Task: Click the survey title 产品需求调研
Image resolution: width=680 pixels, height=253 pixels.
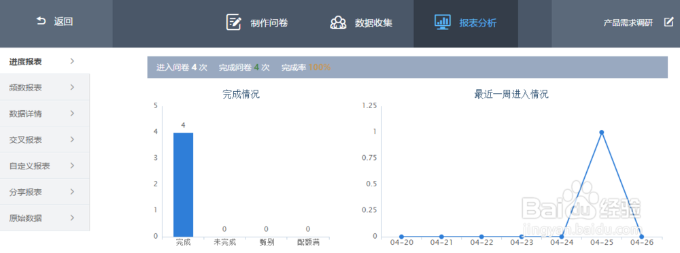Action: [x=628, y=23]
